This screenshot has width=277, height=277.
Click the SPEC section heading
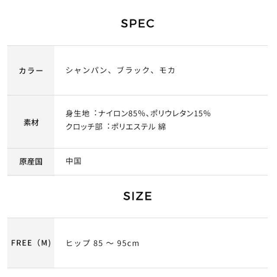click(138, 24)
